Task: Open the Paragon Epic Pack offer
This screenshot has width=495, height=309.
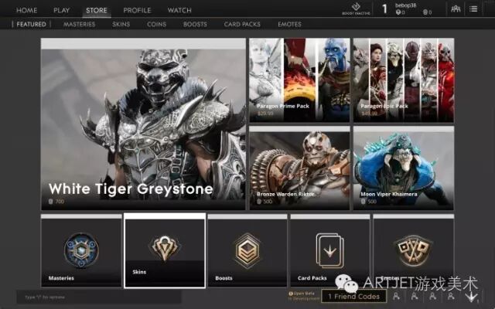Action: 404,80
